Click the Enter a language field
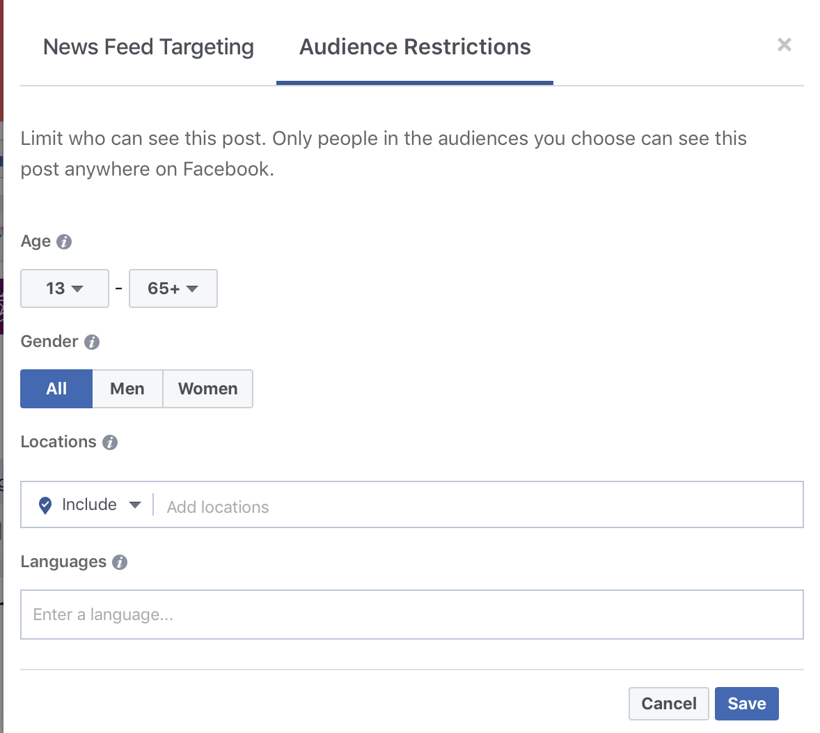Viewport: 820px width, 733px height. pyautogui.click(x=411, y=615)
